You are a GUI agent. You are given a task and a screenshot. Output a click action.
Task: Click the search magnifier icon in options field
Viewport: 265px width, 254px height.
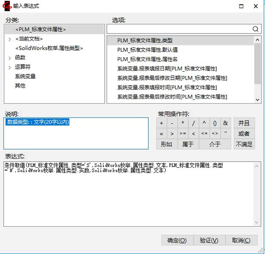[255, 29]
